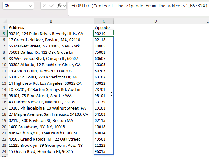The image size is (209, 157).
Task: Click the Address header cell
Action: tap(51, 27)
